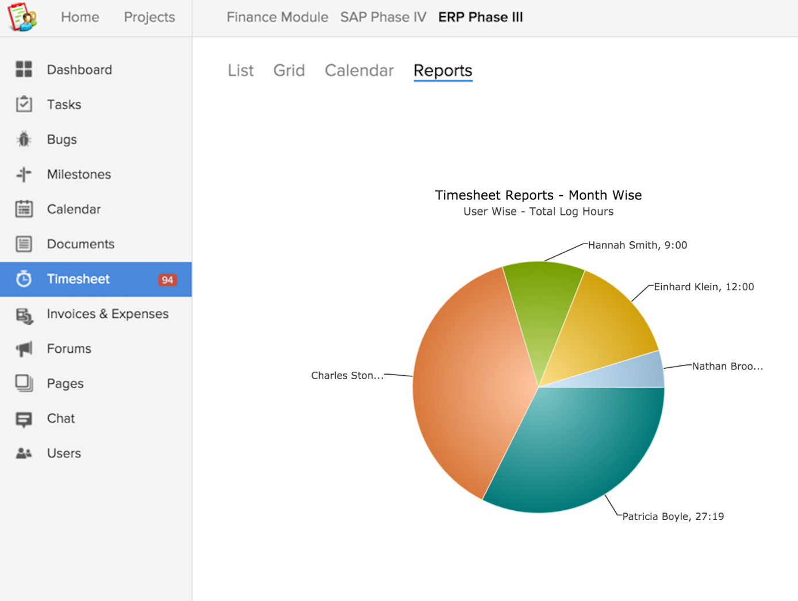Open the Projects menu

point(149,17)
